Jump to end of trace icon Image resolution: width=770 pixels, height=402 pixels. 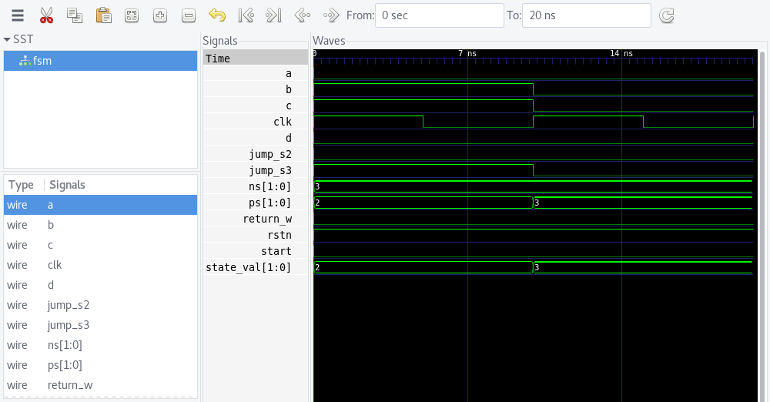click(274, 15)
